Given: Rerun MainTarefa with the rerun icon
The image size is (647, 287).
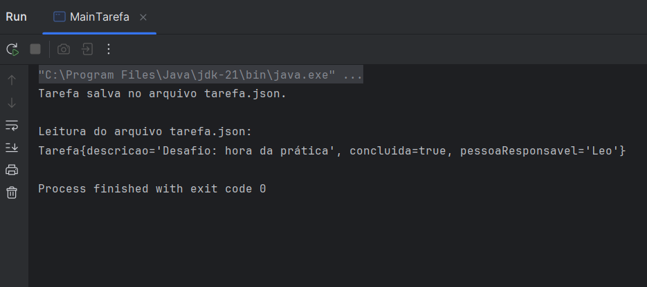Looking at the screenshot, I should [x=12, y=50].
